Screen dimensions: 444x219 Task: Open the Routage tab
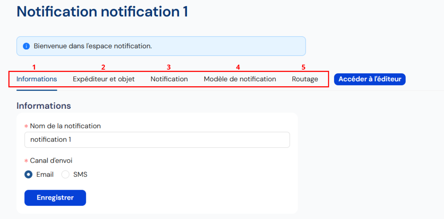305,79
